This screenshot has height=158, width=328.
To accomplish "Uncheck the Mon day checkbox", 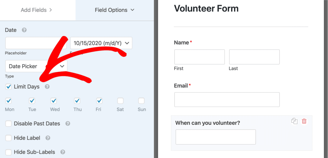I will [x=8, y=101].
